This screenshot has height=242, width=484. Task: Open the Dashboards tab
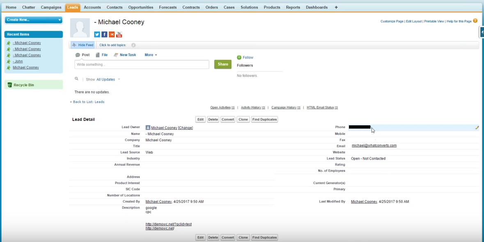point(317,7)
